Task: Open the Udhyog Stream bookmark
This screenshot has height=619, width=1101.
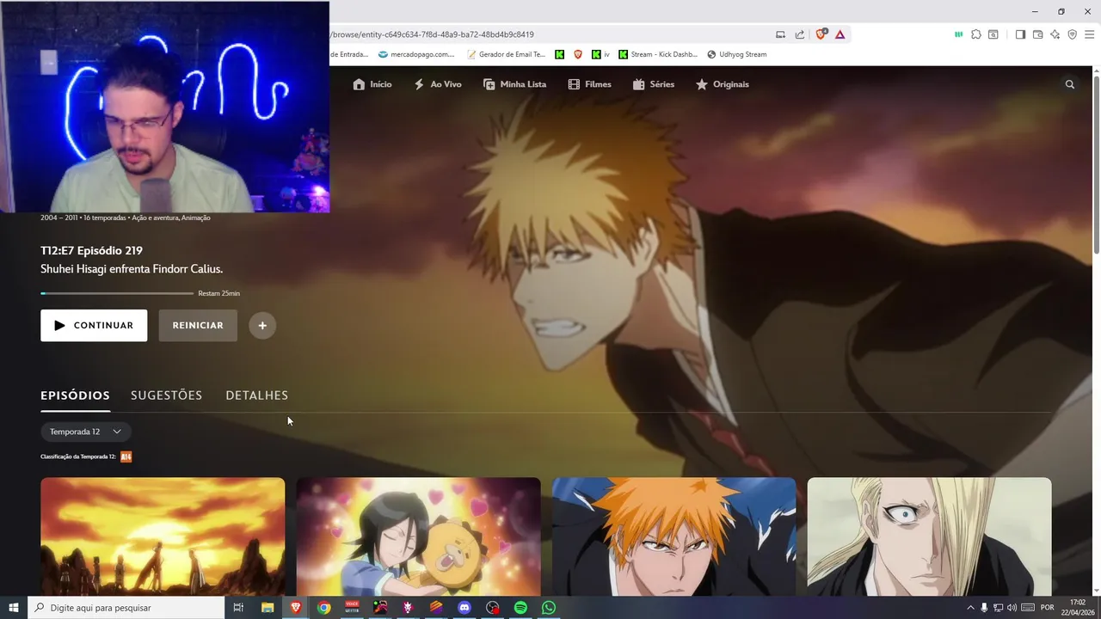Action: tap(736, 54)
